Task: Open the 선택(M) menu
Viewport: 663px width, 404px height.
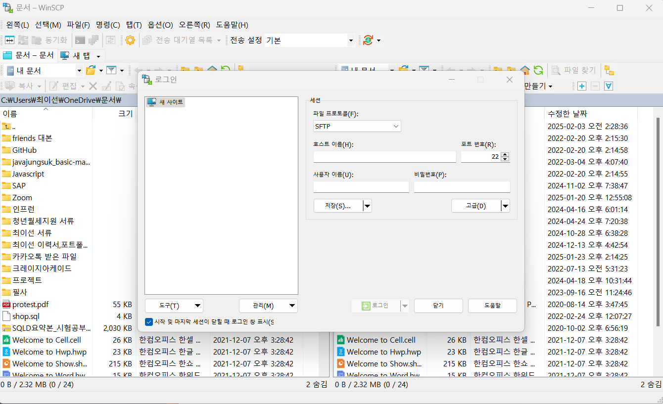Action: click(48, 25)
